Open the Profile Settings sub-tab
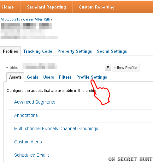153x162 pixels. click(92, 77)
